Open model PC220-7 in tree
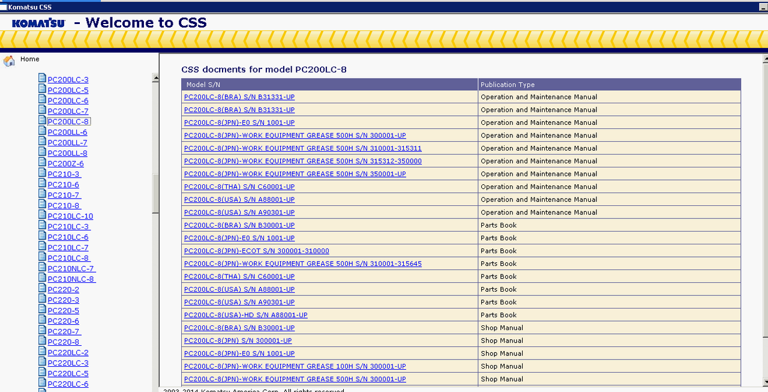The height and width of the screenshot is (392, 768). click(63, 331)
